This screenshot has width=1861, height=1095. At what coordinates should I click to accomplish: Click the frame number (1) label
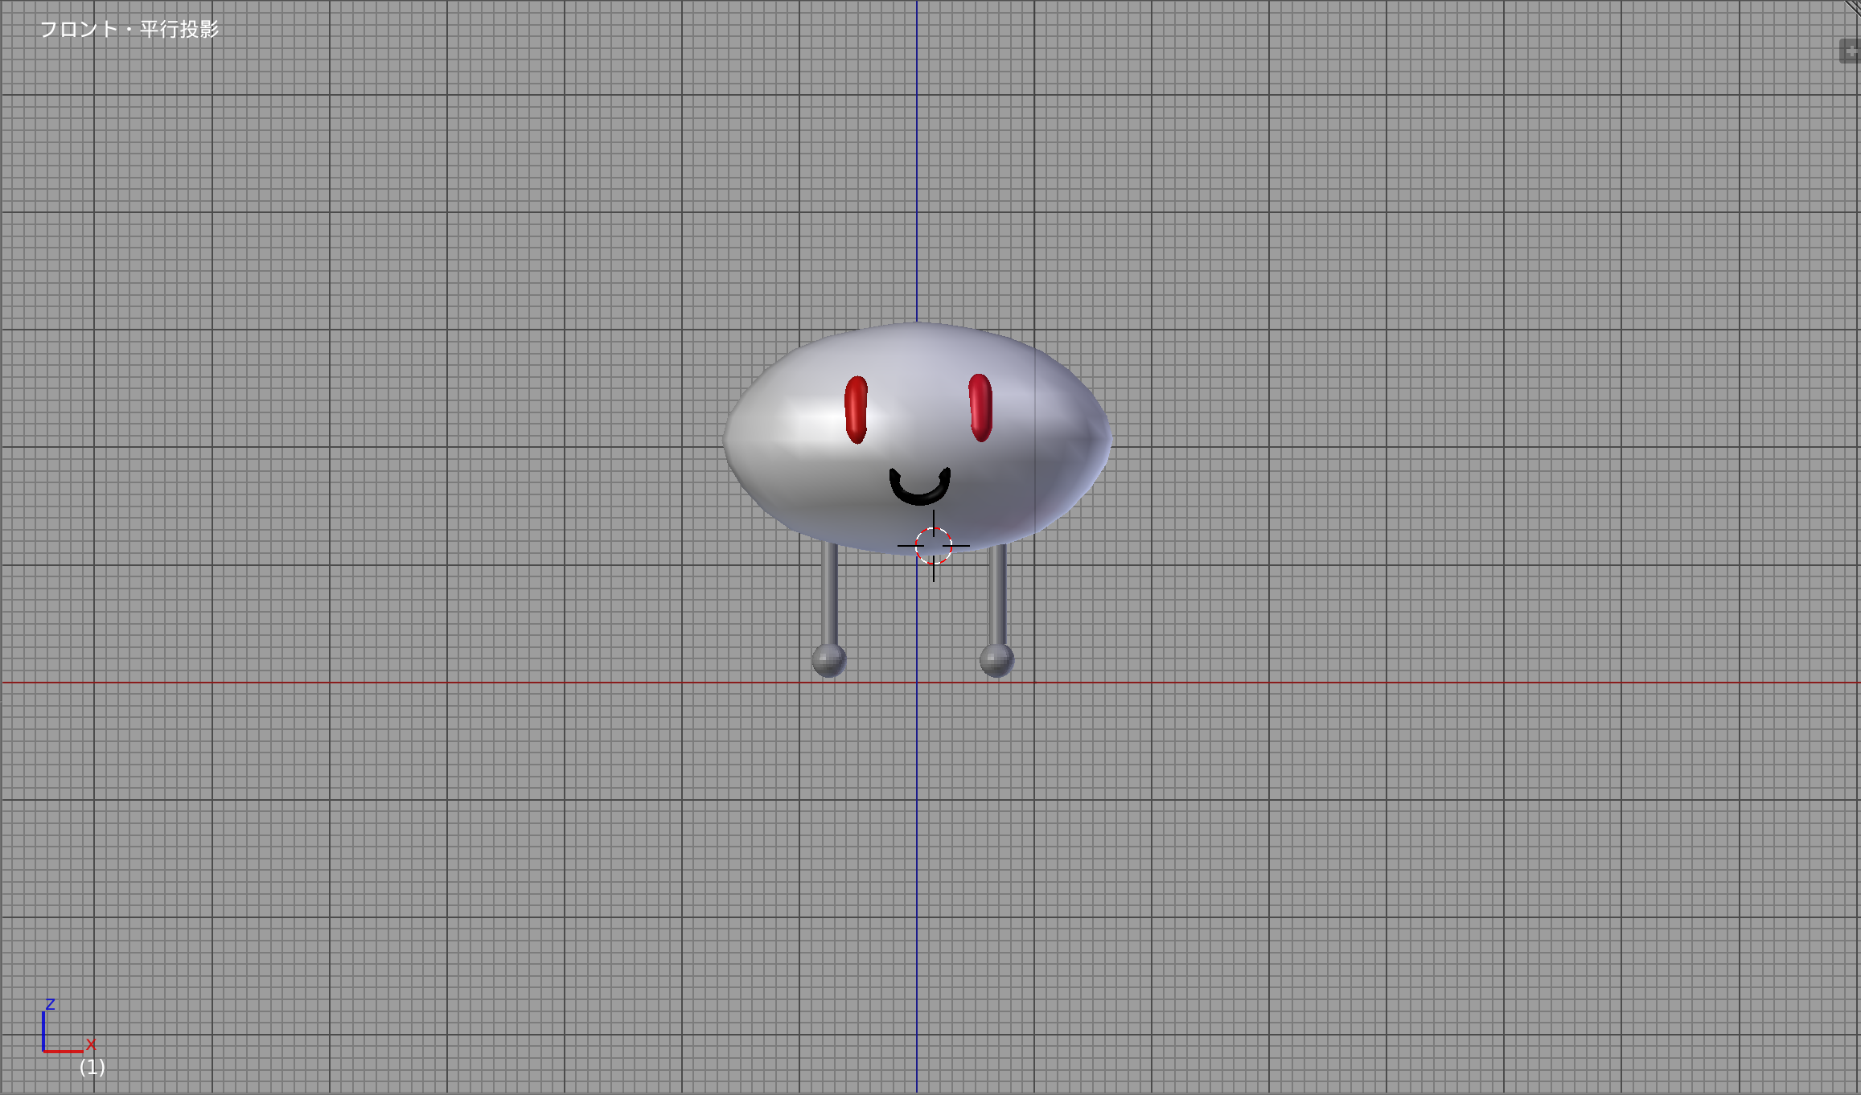92,1067
